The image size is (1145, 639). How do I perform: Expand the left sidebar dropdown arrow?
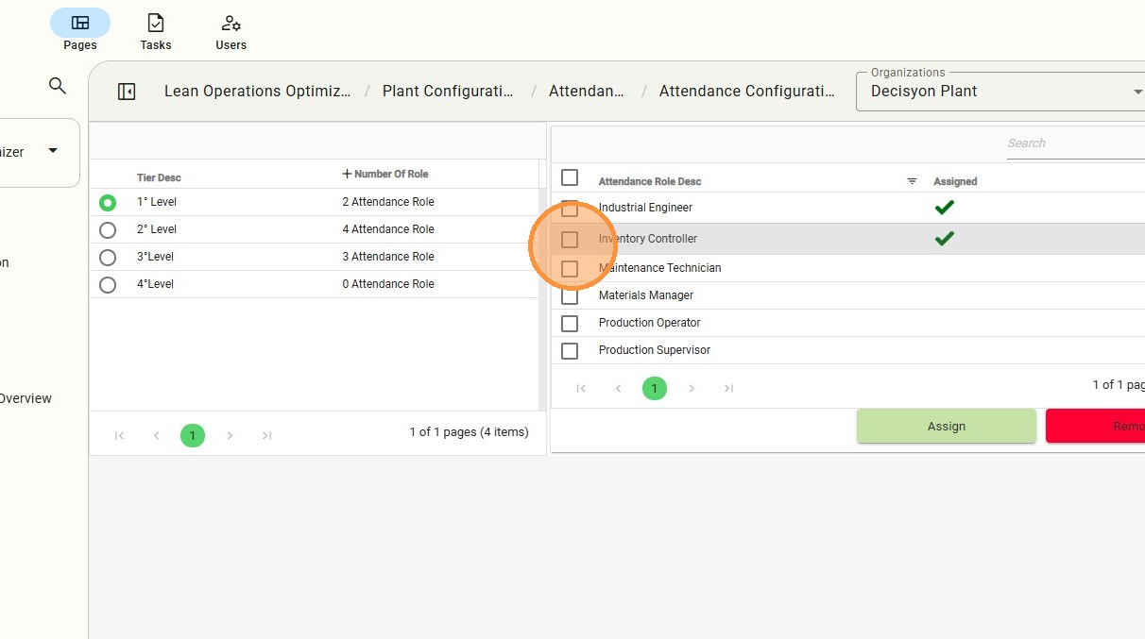(53, 151)
